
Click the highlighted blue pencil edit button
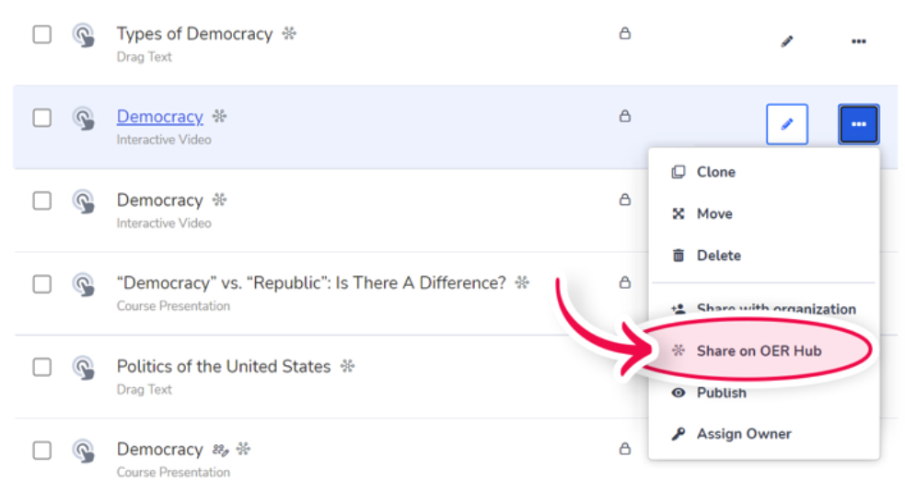pos(787,124)
